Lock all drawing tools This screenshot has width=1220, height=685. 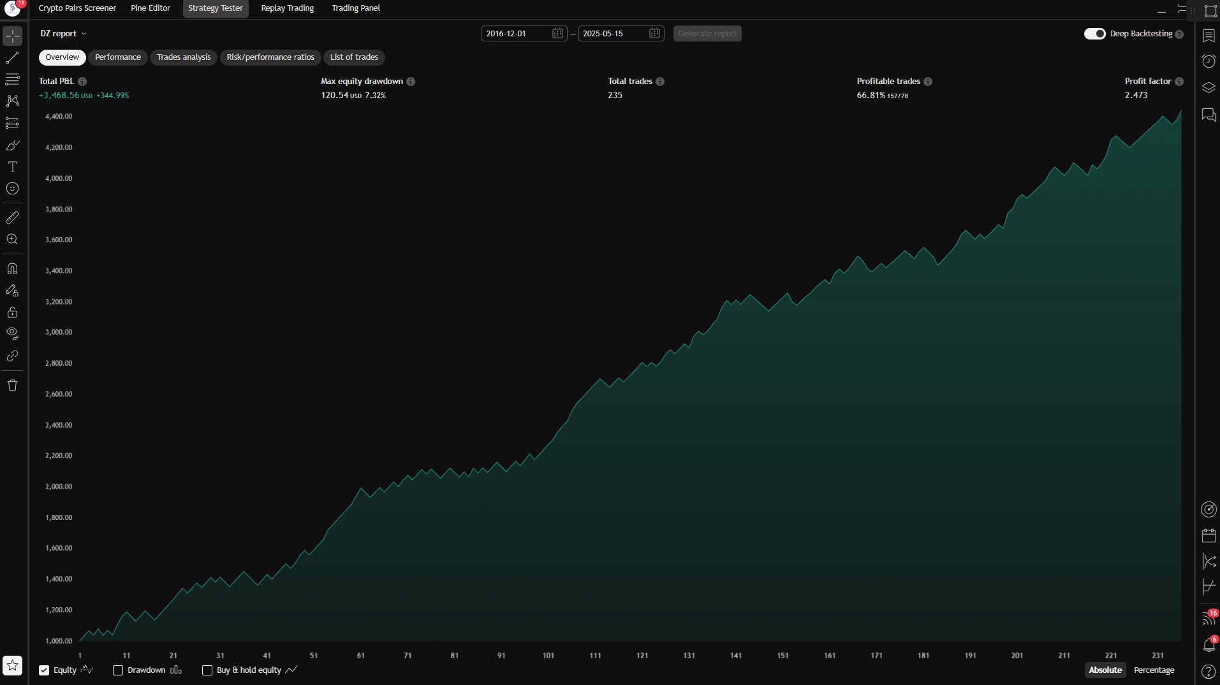pyautogui.click(x=12, y=312)
